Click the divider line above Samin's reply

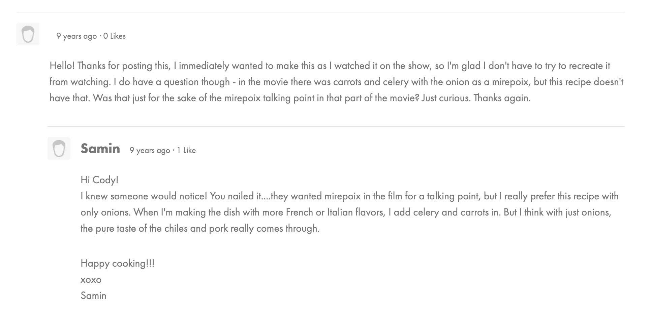click(x=336, y=126)
